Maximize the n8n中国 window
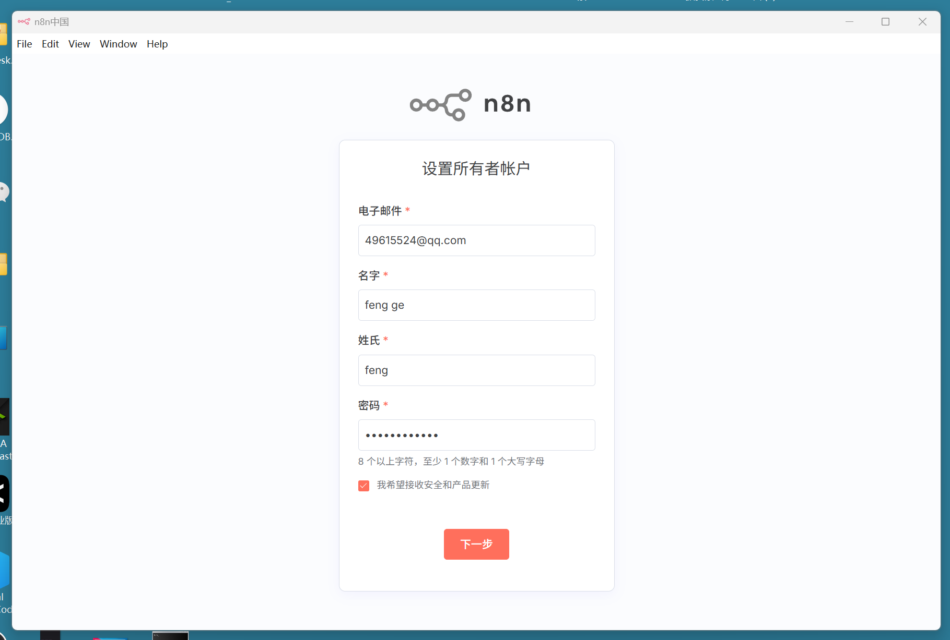This screenshot has height=640, width=950. pos(885,21)
